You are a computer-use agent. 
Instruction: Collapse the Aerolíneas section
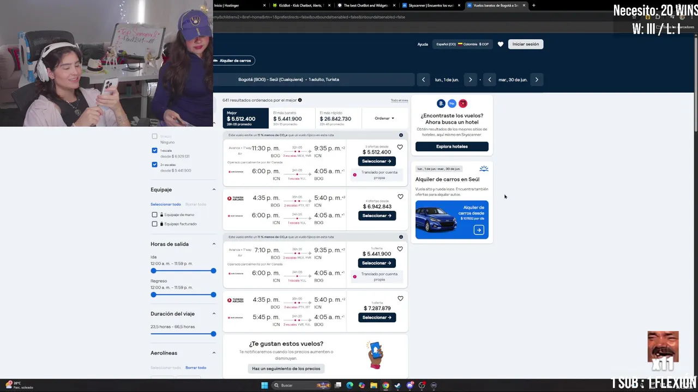[214, 353]
